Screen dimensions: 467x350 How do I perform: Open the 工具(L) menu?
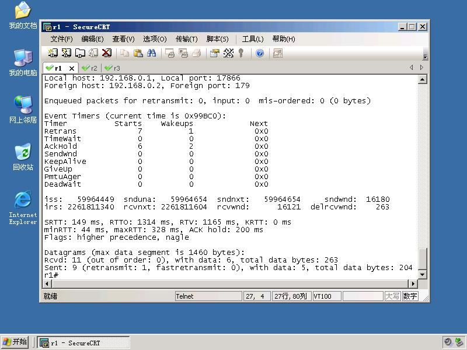coord(253,39)
